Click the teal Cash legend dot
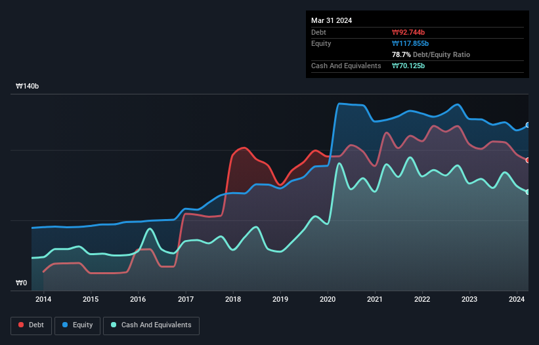 [114, 325]
